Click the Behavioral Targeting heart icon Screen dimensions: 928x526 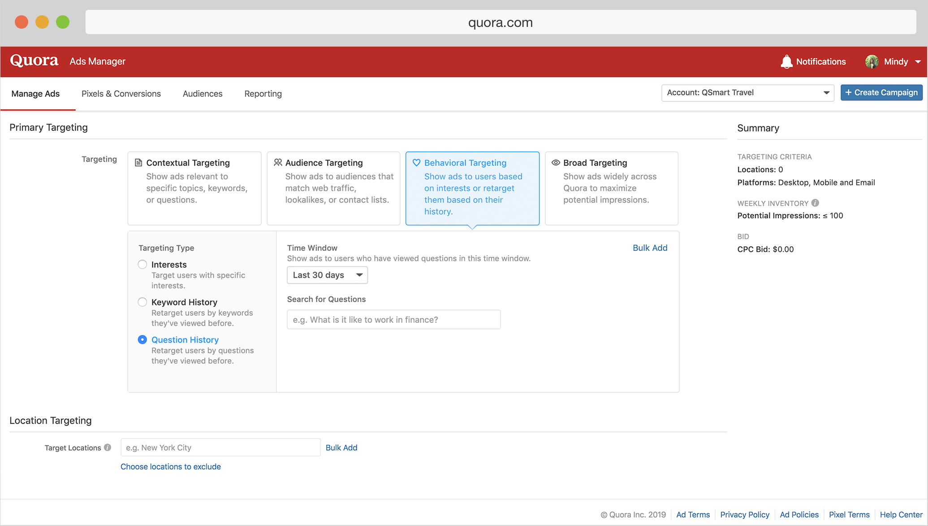point(416,163)
